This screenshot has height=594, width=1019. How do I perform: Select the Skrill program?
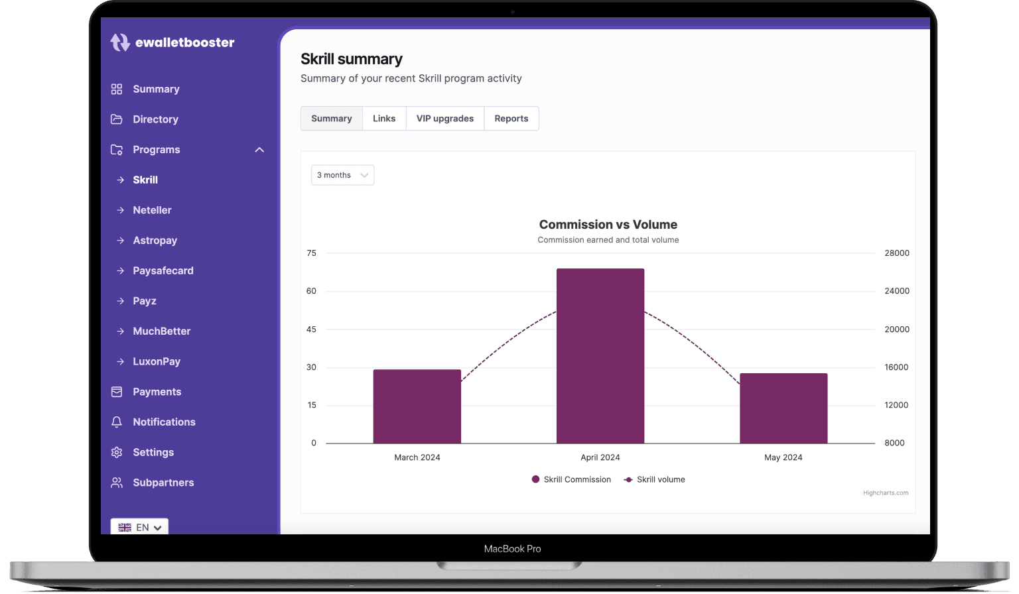pos(145,180)
